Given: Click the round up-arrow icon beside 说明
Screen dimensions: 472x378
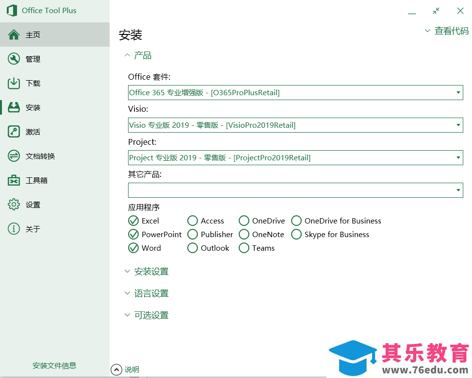Looking at the screenshot, I should click(x=116, y=370).
